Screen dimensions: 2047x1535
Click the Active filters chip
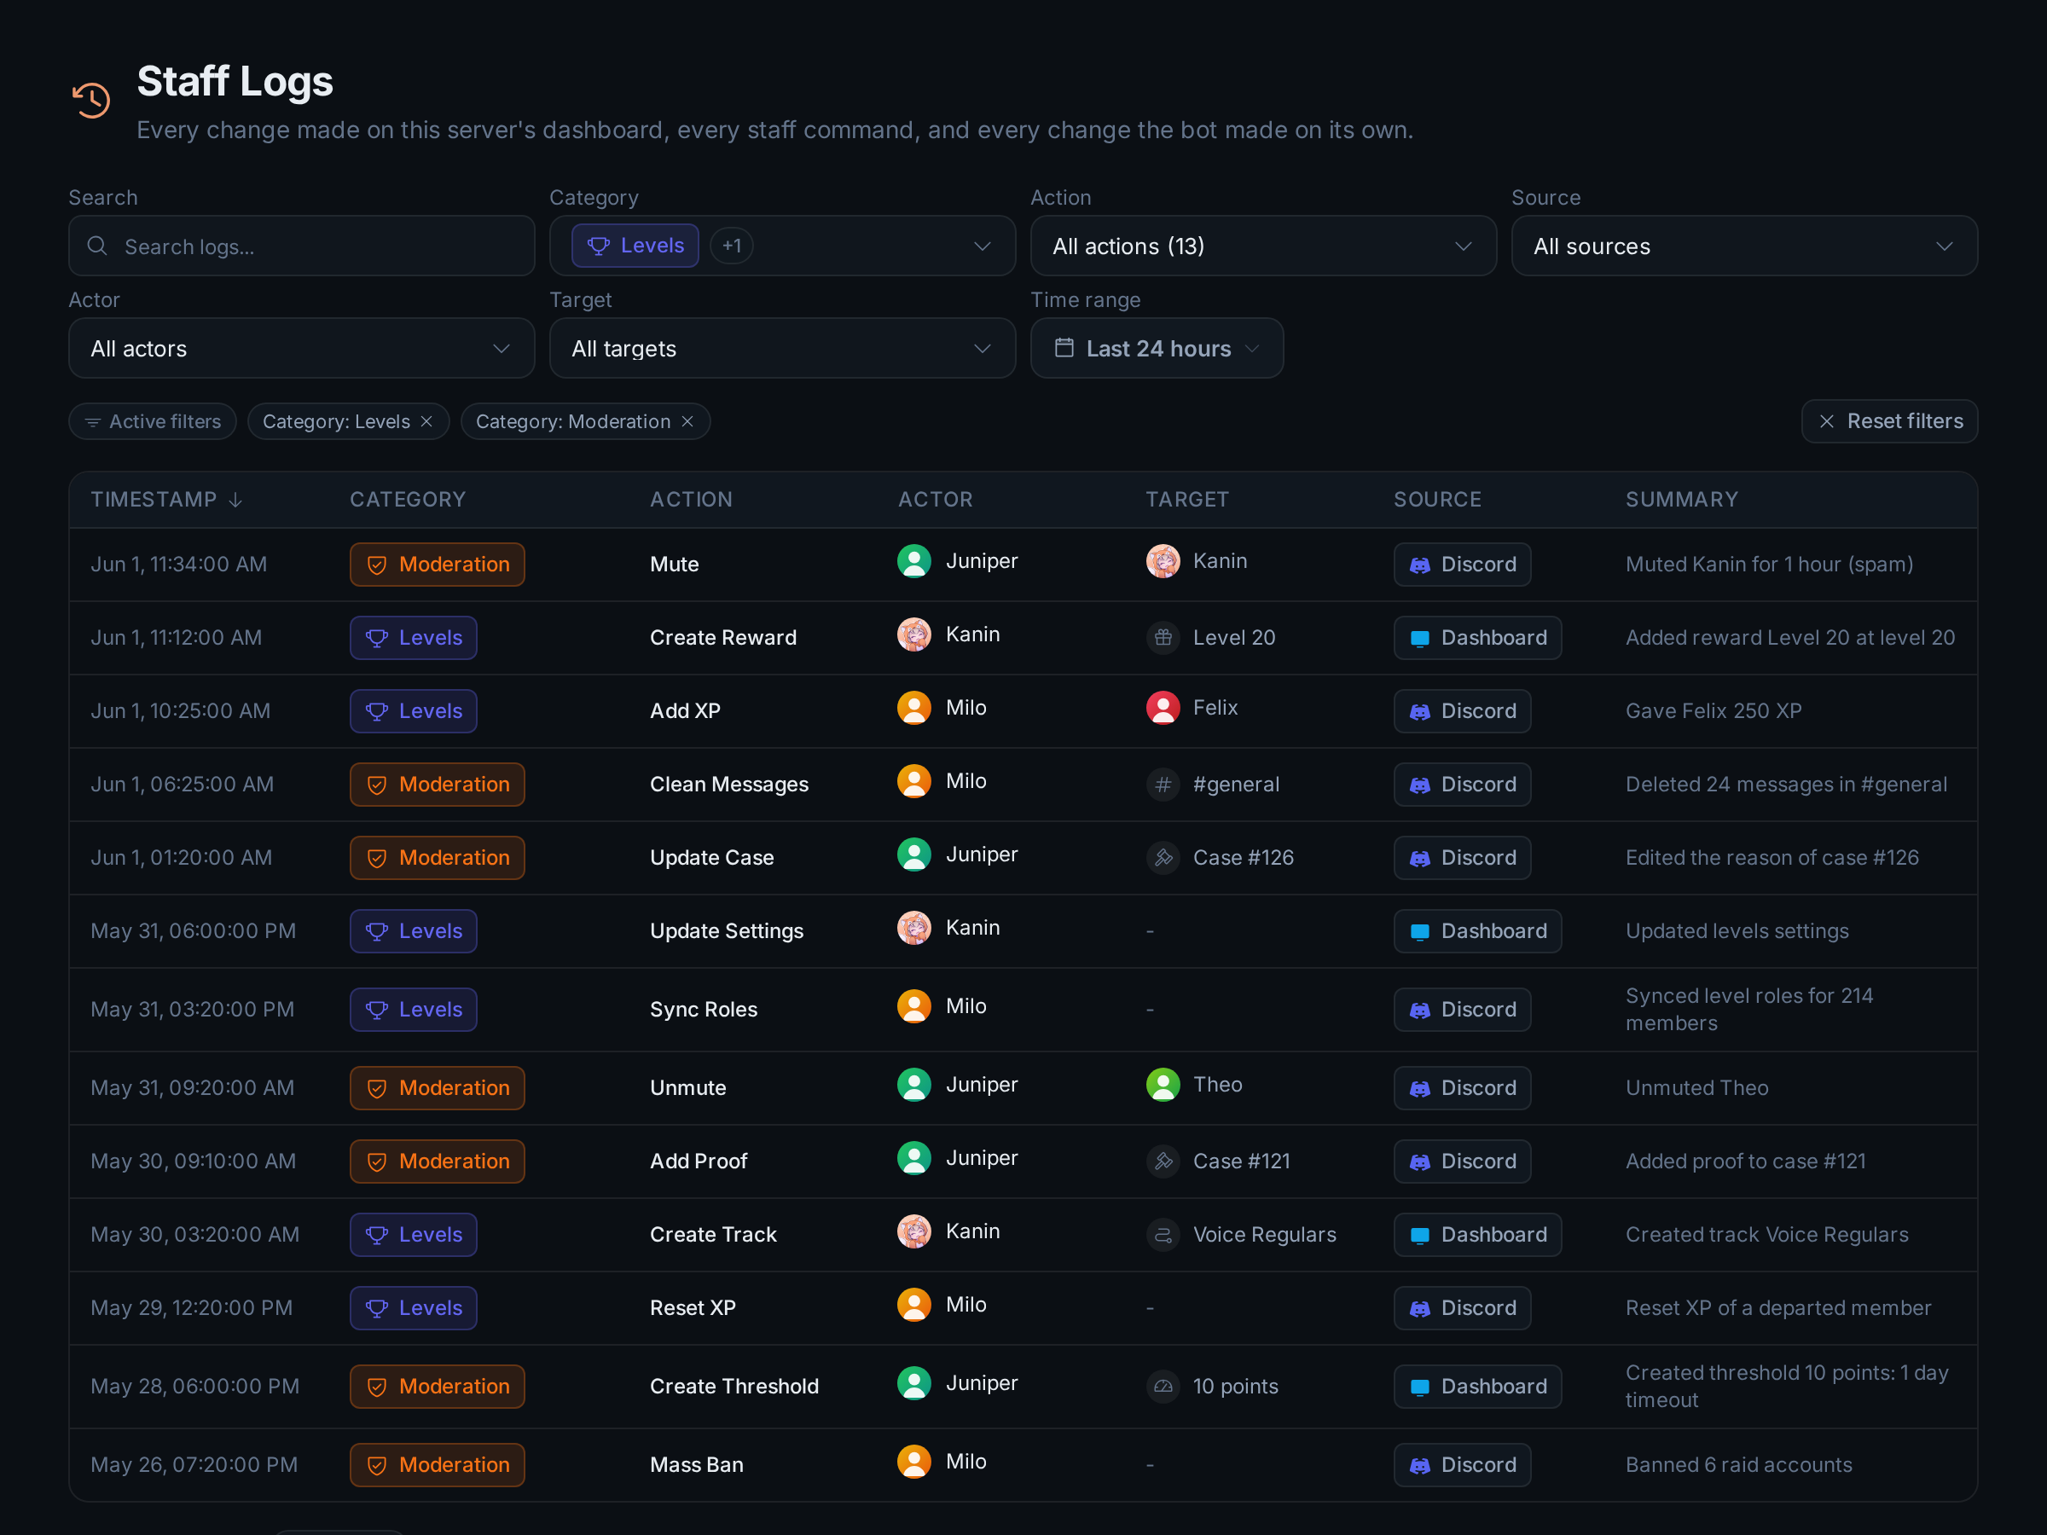[153, 422]
